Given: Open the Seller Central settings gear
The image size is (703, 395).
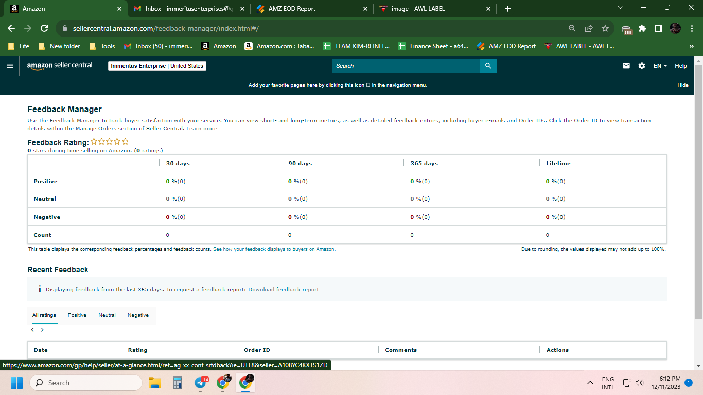Looking at the screenshot, I should coord(642,66).
